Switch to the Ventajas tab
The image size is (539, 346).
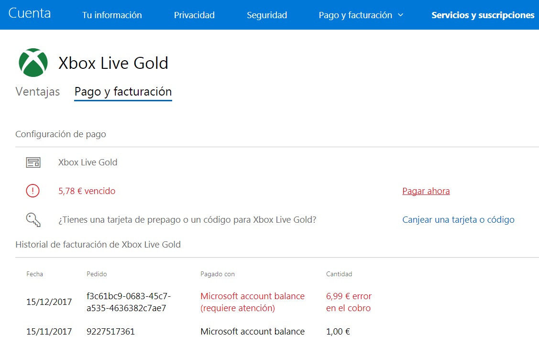click(38, 92)
